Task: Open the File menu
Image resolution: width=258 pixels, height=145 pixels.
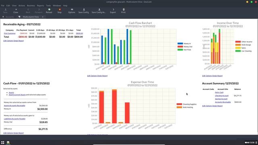Action: click(3, 6)
